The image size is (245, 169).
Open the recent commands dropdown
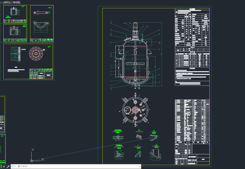click(x=14, y=167)
